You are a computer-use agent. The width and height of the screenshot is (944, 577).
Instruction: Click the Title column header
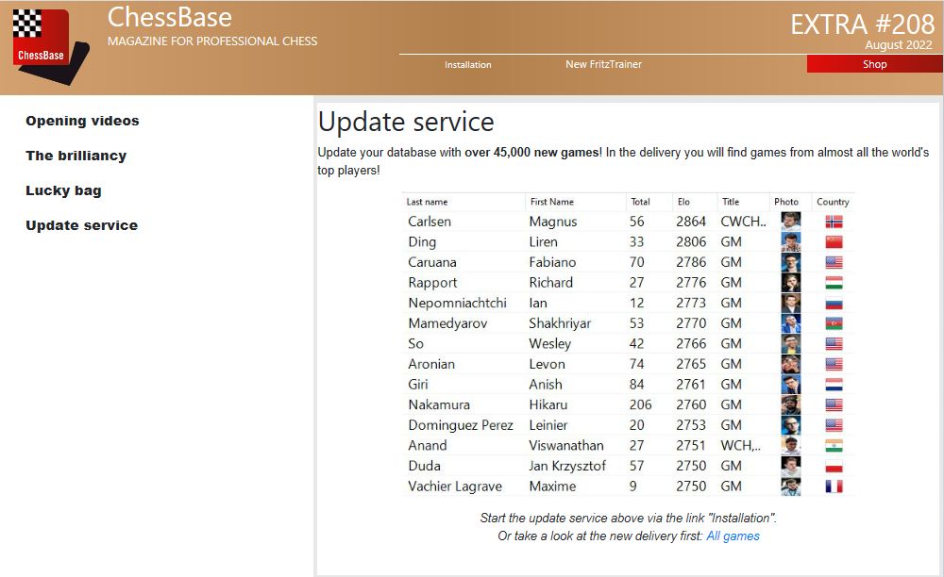click(731, 202)
